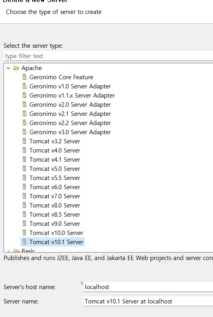The width and height of the screenshot is (213, 317).
Task: Select Tomcat v8.0 Server label
Action: coord(55,205)
